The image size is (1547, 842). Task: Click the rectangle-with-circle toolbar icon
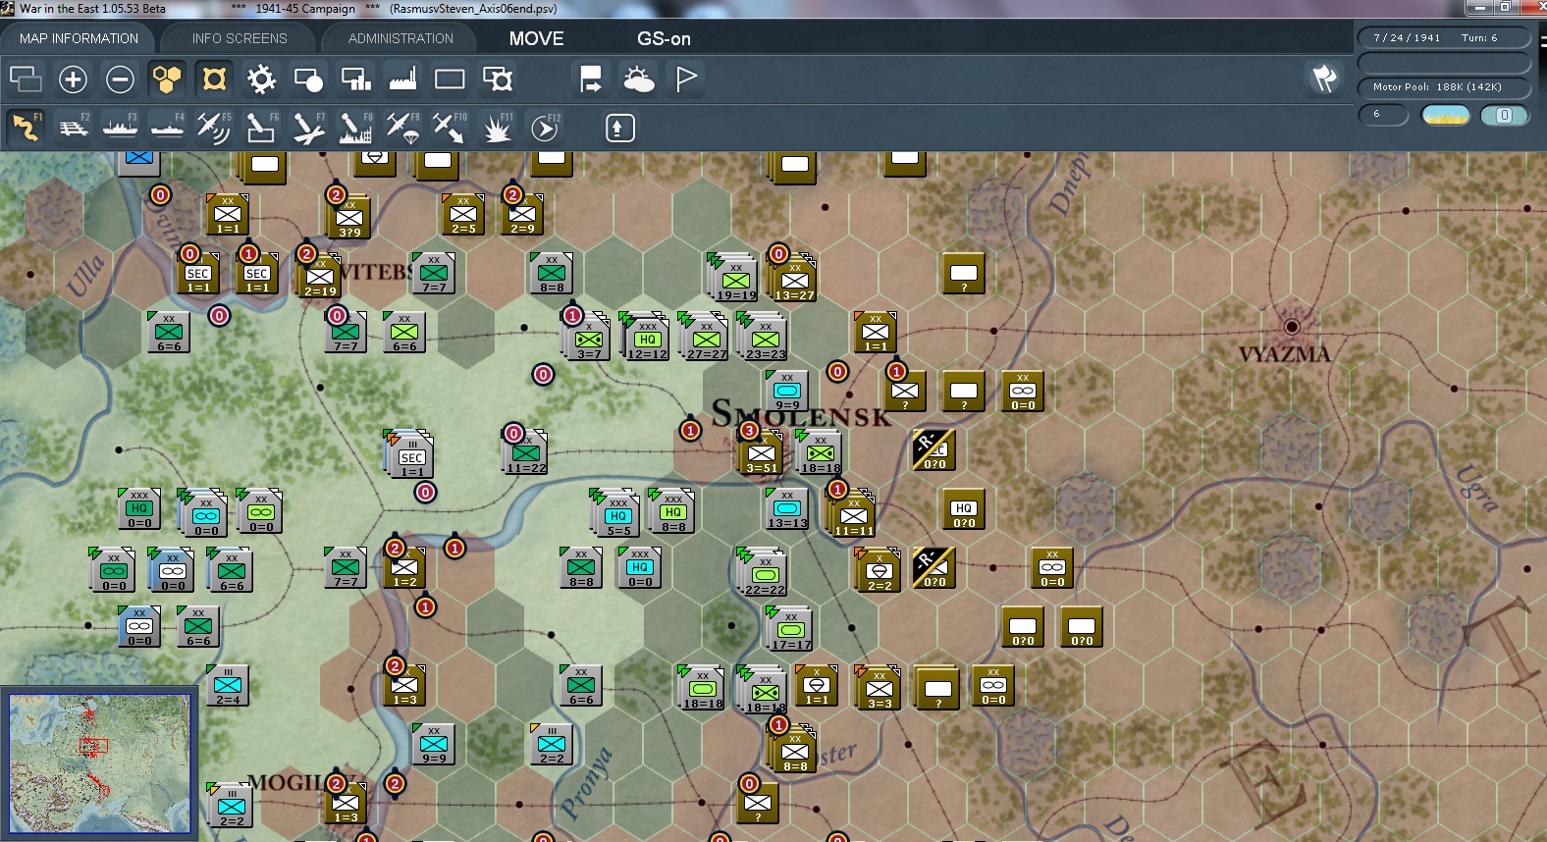308,79
